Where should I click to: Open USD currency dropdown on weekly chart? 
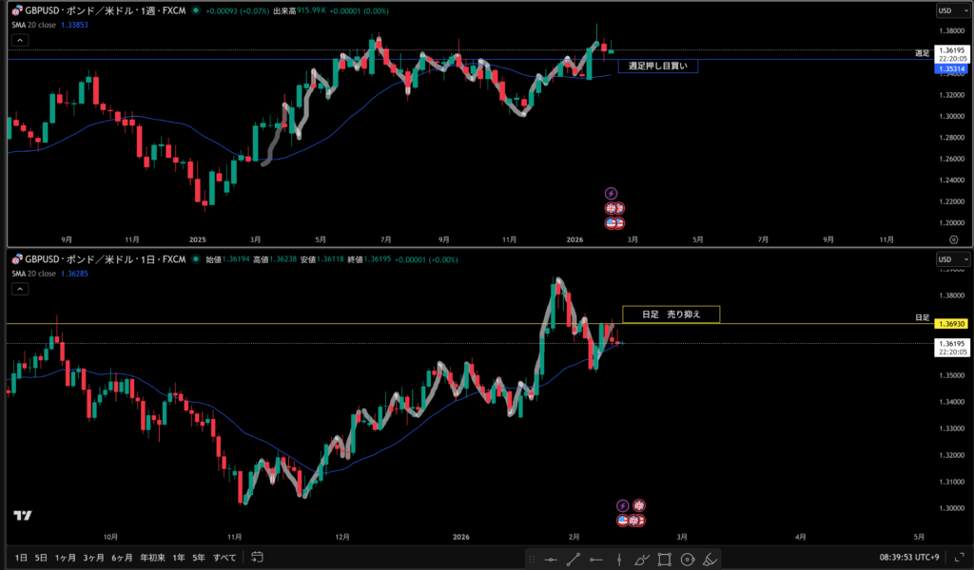point(951,10)
